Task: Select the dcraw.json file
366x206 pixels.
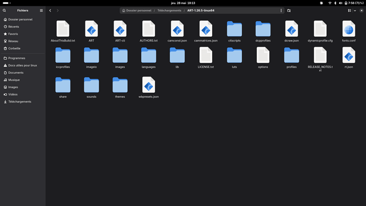Action: 292,31
